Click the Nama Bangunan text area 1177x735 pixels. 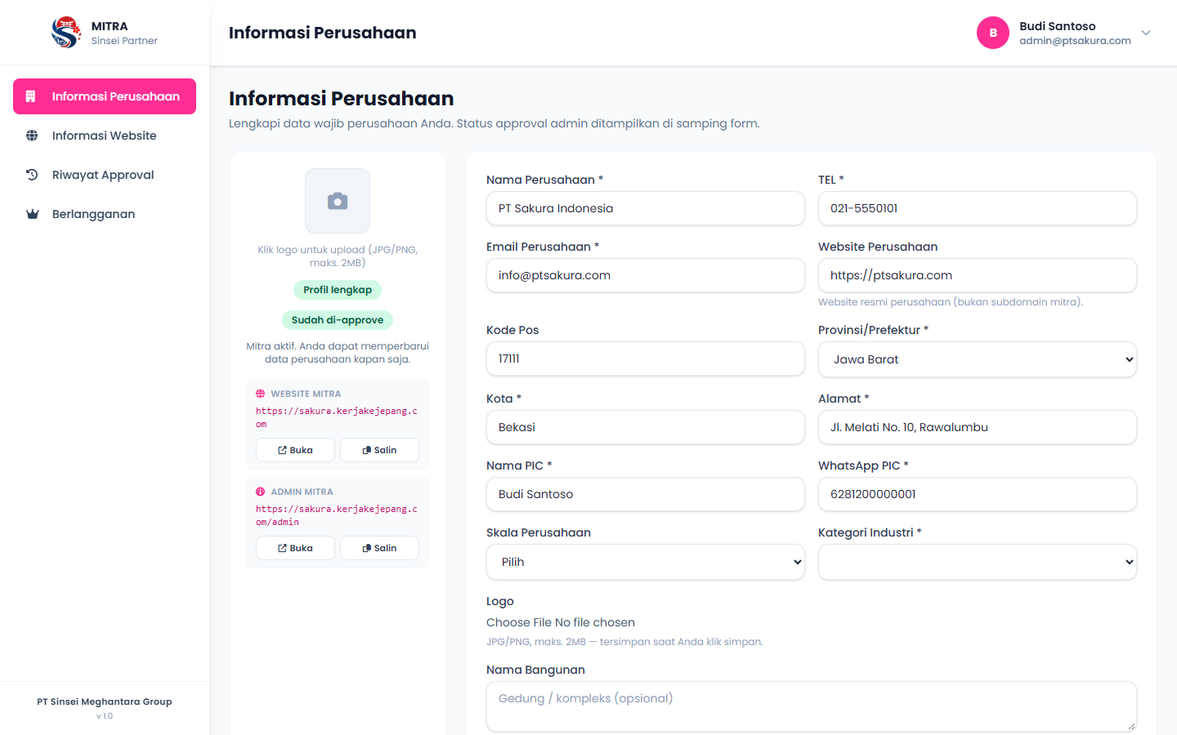coord(811,706)
